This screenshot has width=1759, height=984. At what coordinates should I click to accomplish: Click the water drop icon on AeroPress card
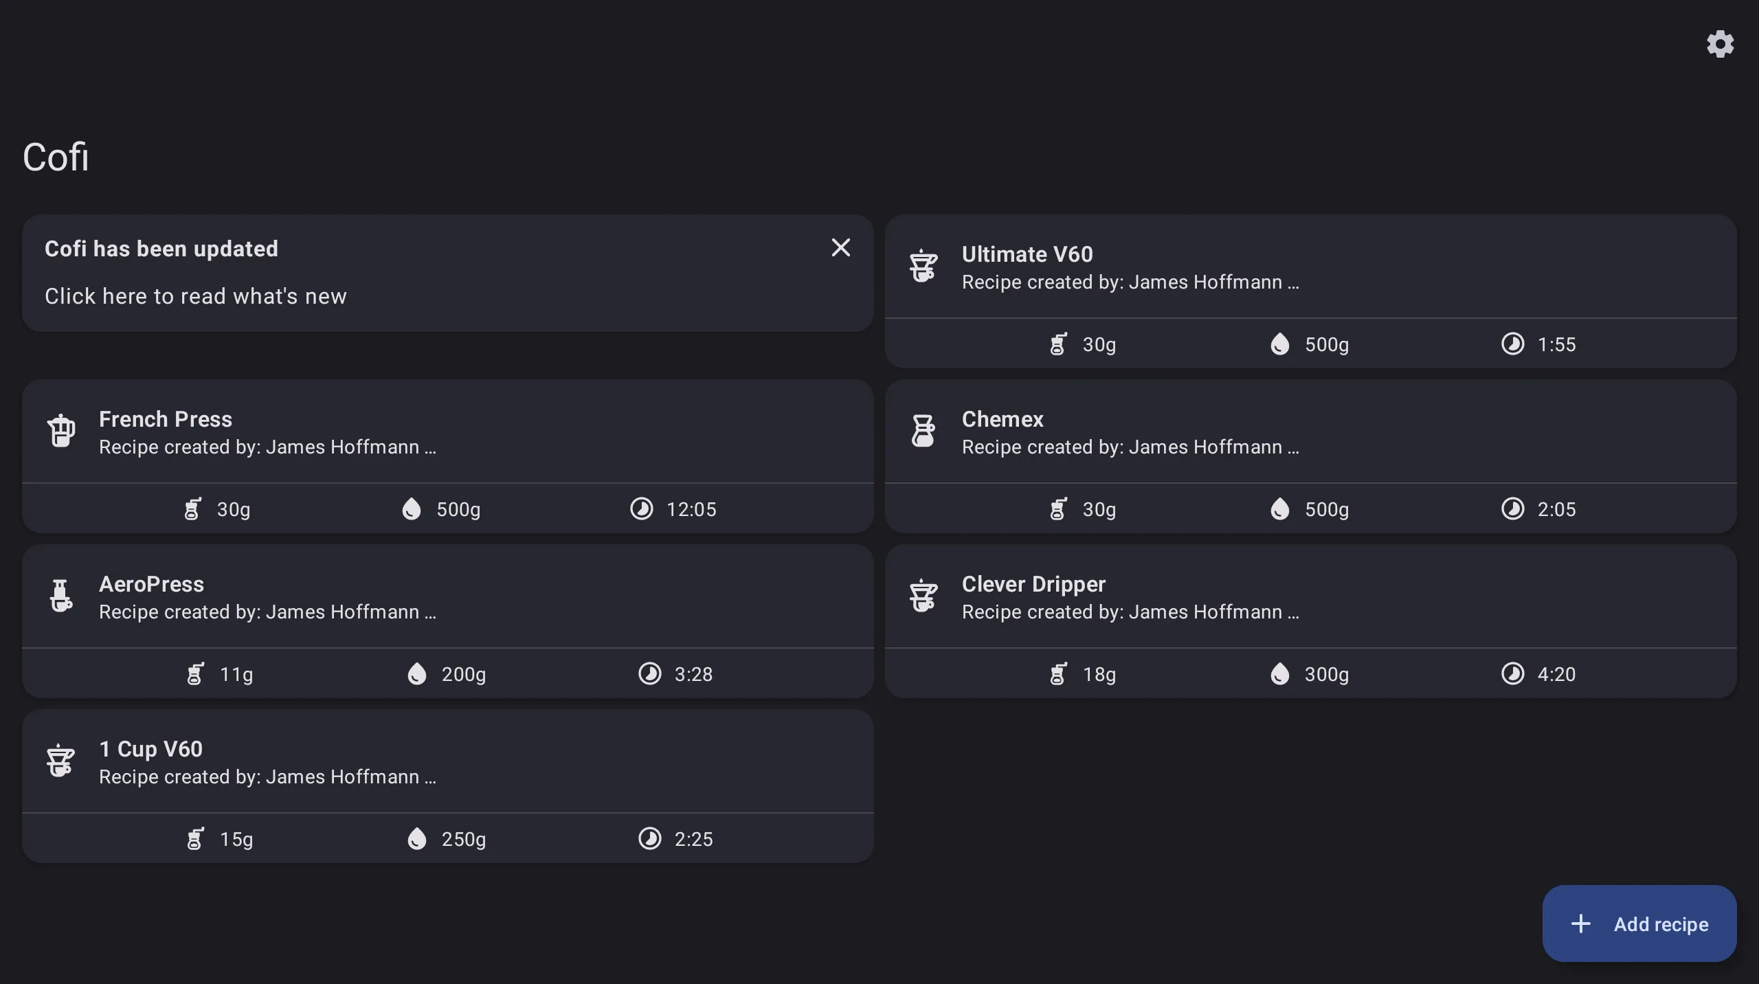(416, 674)
